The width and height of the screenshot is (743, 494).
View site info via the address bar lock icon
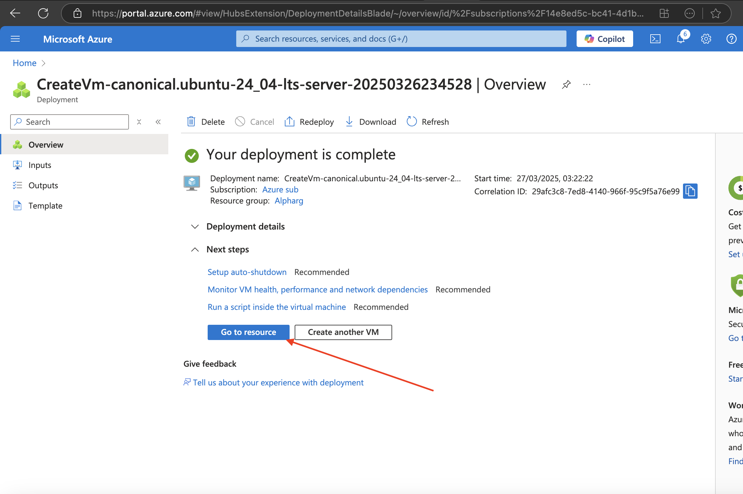[77, 13]
